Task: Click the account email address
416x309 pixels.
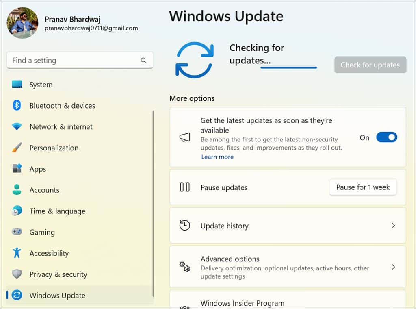Action: tap(91, 28)
